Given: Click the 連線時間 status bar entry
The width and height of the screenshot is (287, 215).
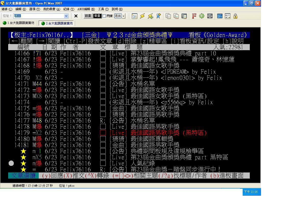Looking at the screenshot, I should 33,186.
